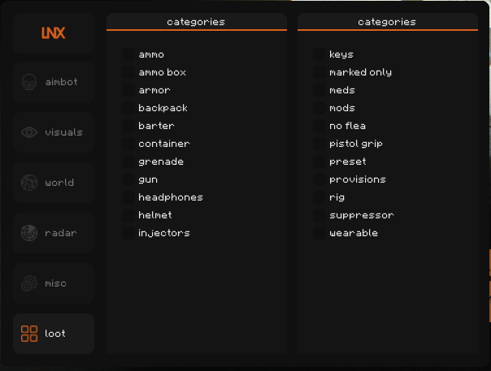Select the visuals eye icon
The width and height of the screenshot is (491, 371).
pos(29,132)
